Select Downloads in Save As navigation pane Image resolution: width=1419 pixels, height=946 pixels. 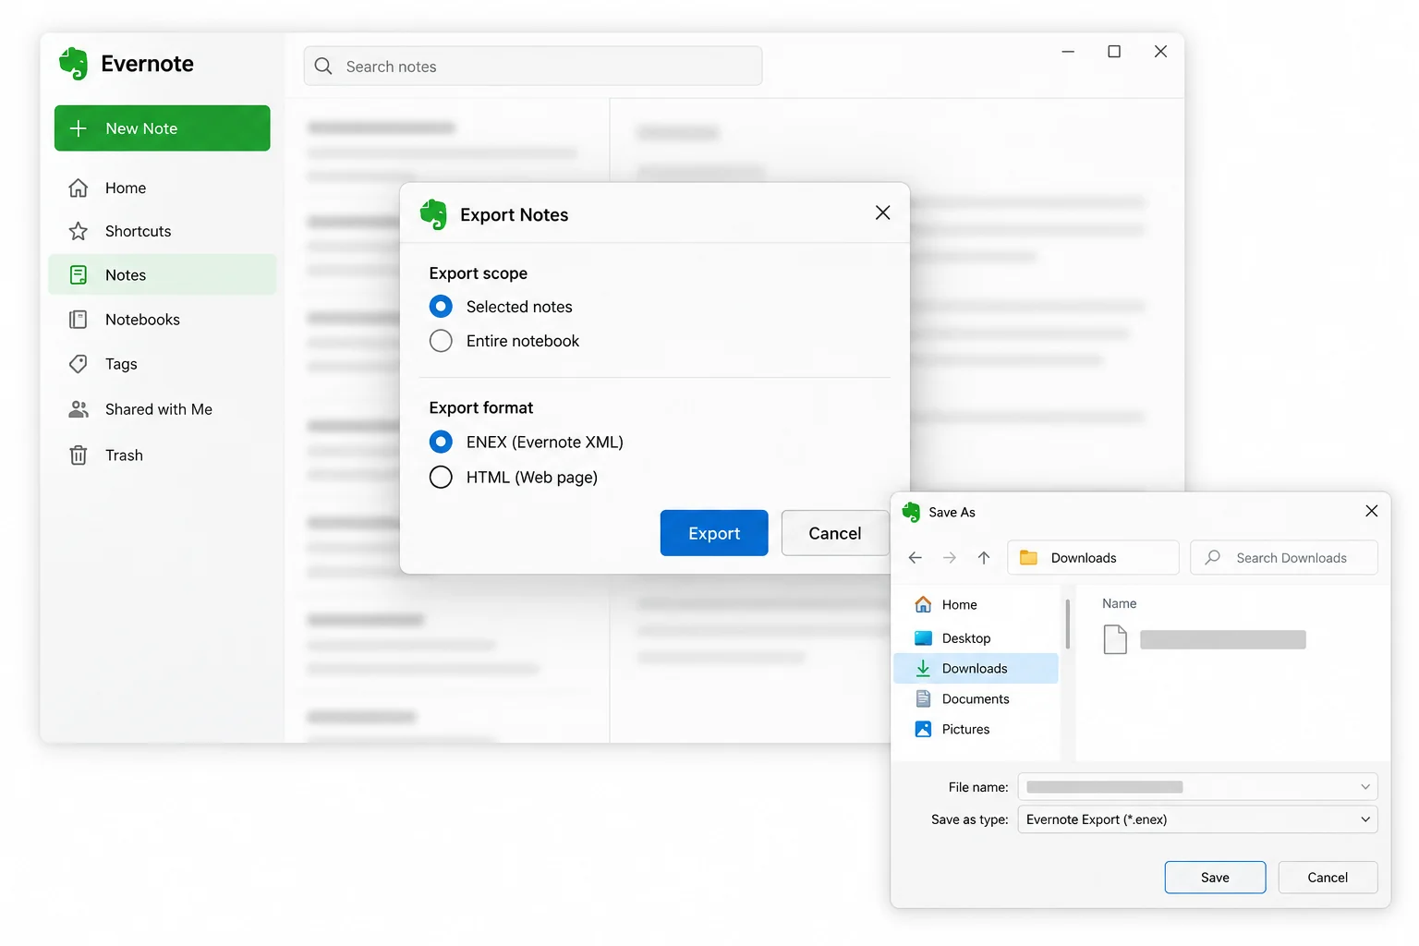976,669
